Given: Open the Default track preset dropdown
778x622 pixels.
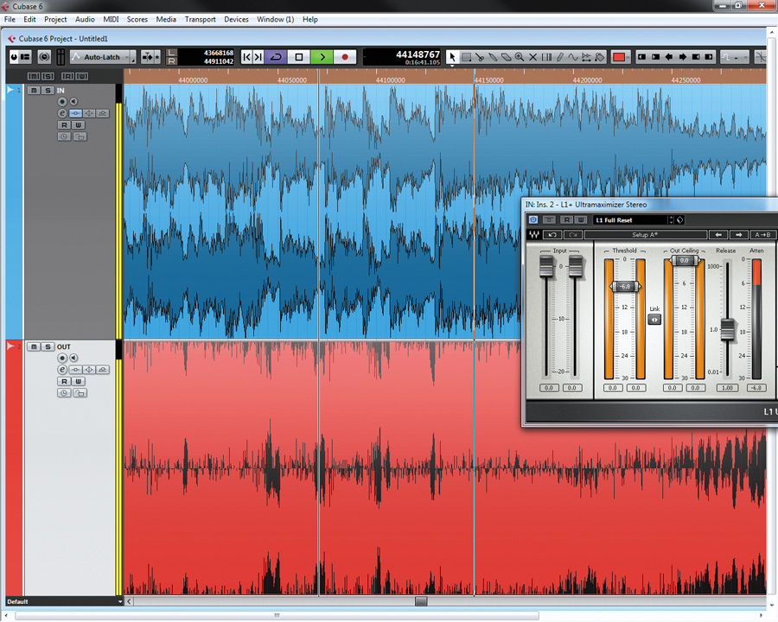Looking at the screenshot, I should [x=64, y=601].
